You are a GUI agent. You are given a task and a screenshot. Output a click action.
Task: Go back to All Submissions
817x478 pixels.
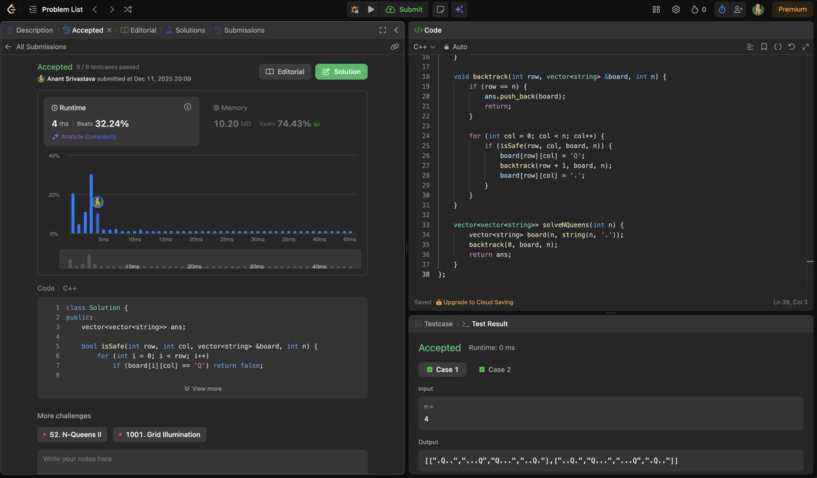35,47
